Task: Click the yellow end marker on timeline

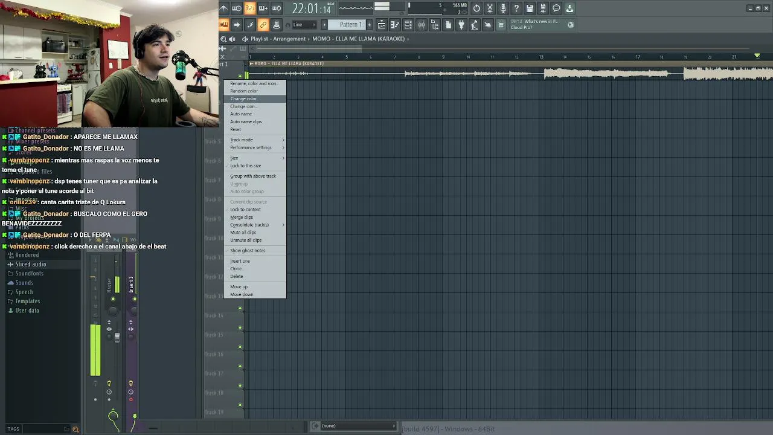Action: pos(757,56)
